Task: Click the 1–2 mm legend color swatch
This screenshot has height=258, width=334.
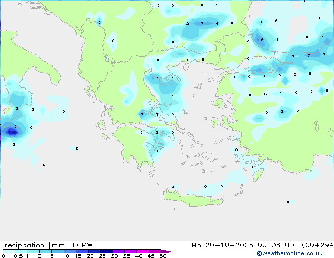Action: (33, 251)
